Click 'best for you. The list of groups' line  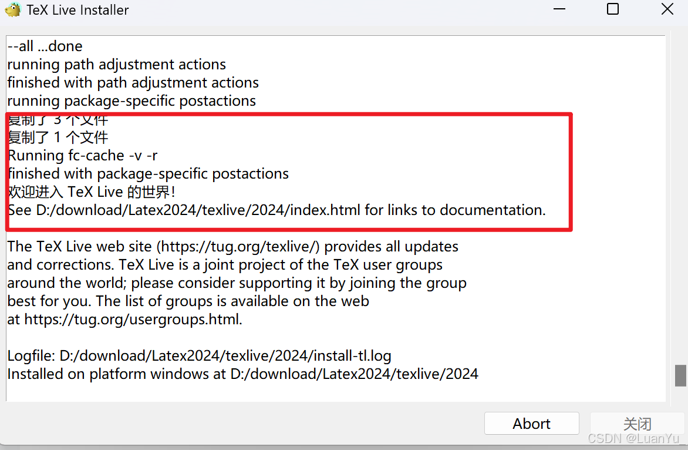pyautogui.click(x=188, y=301)
